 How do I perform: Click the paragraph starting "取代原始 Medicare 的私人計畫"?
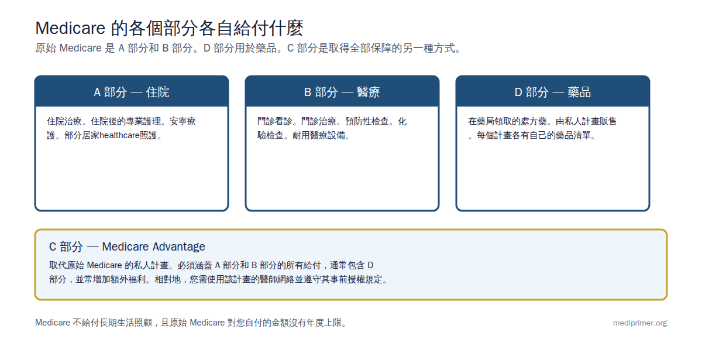point(218,272)
